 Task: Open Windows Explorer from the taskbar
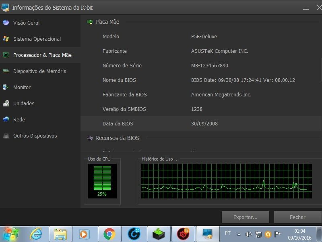60,234
